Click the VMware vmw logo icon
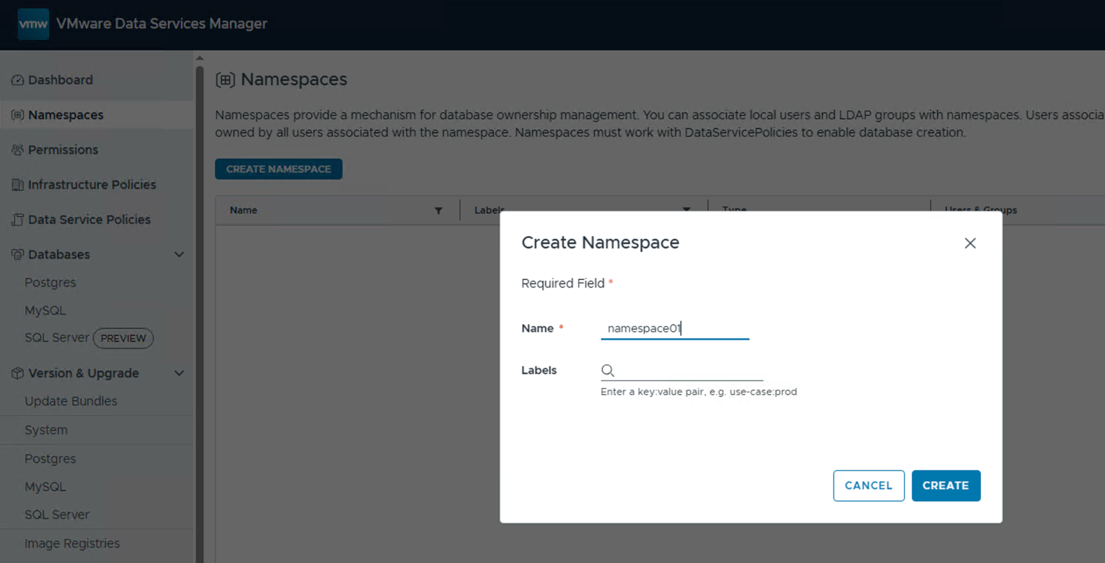This screenshot has height=563, width=1105. pos(33,24)
